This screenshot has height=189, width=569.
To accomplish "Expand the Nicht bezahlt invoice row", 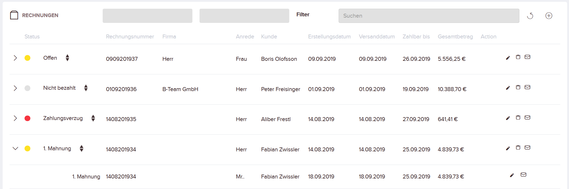I will [x=15, y=88].
